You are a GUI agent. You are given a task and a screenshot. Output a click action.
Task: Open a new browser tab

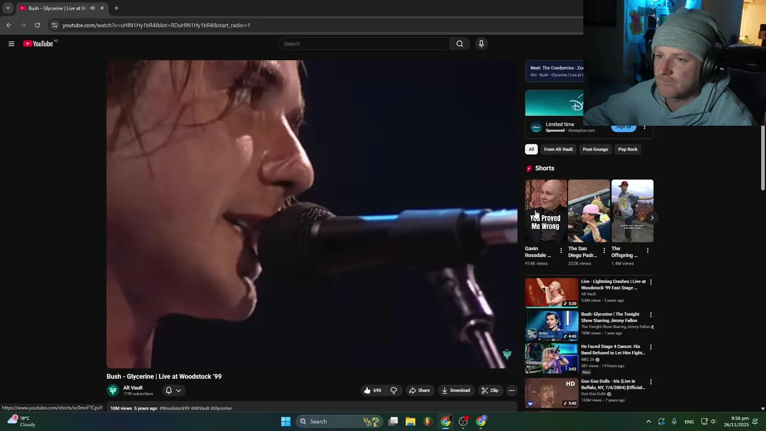click(x=116, y=8)
